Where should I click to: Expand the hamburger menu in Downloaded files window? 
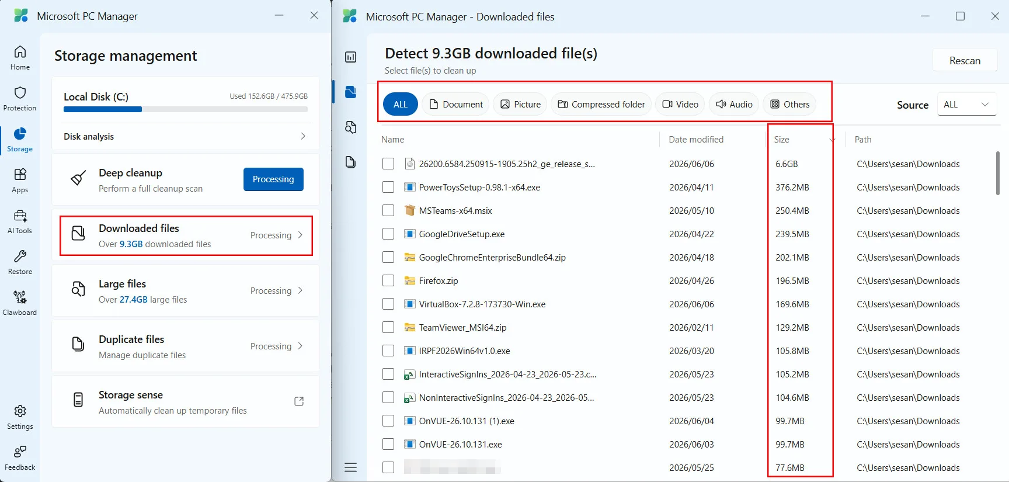(350, 467)
